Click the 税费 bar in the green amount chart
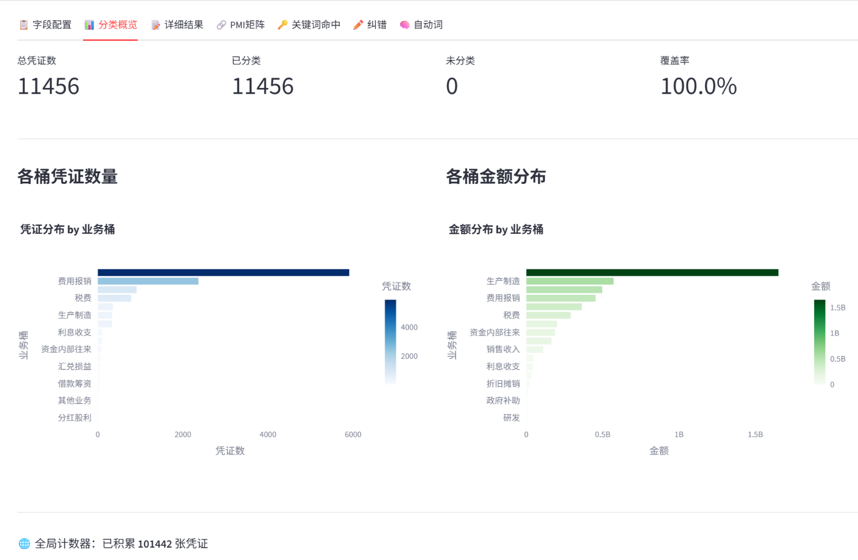The width and height of the screenshot is (858, 560). point(548,315)
